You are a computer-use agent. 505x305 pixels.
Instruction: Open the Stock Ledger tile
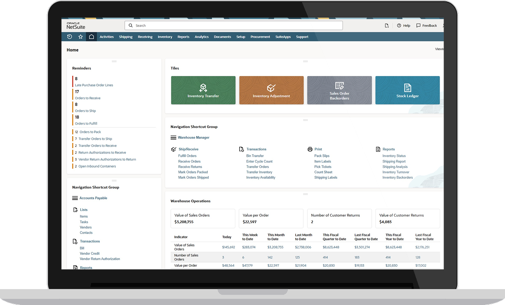[407, 90]
